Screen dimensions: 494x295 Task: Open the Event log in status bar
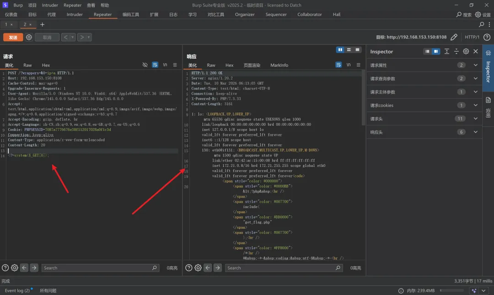tap(17, 290)
